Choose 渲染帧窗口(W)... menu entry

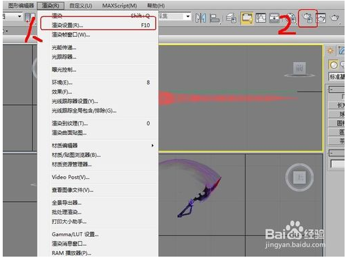(x=98, y=35)
